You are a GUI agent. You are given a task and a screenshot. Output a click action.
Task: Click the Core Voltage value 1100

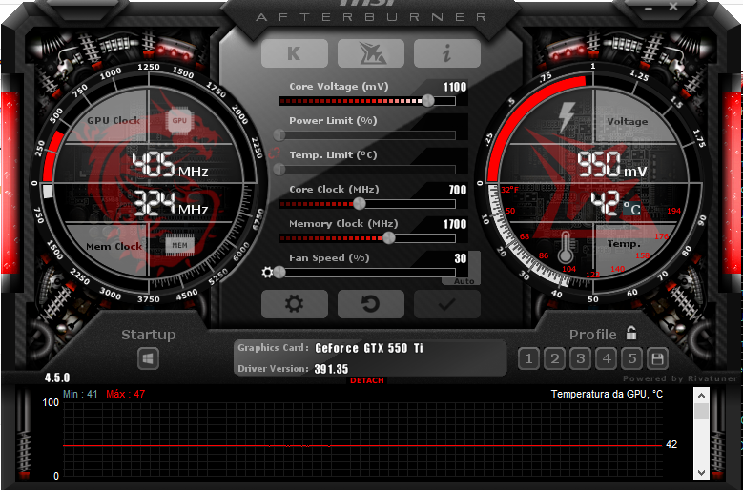point(455,87)
